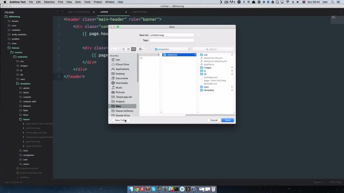Go back in Save dialog navigation
Image resolution: width=344 pixels, height=193 pixels.
tap(112, 49)
